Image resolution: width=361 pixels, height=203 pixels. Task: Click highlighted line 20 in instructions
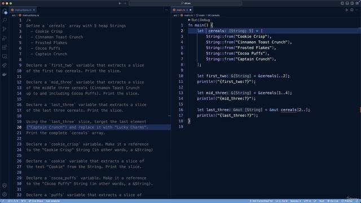coord(98,127)
